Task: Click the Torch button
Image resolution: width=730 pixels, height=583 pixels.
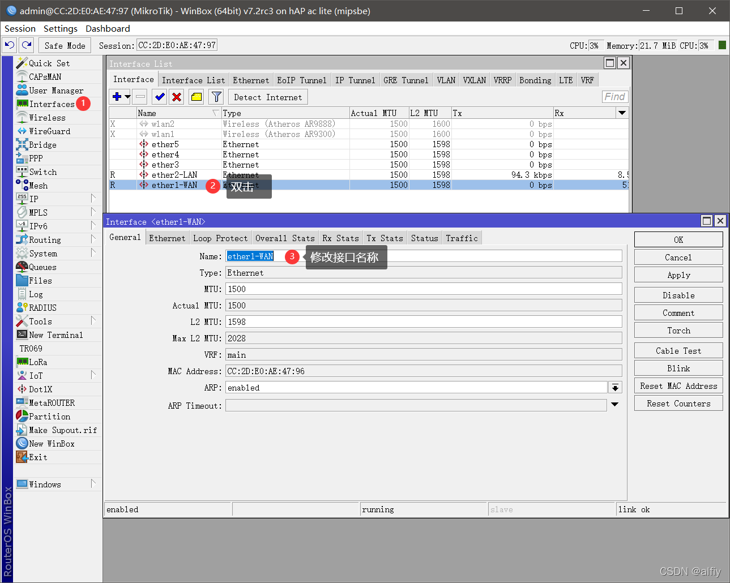Action: [678, 330]
